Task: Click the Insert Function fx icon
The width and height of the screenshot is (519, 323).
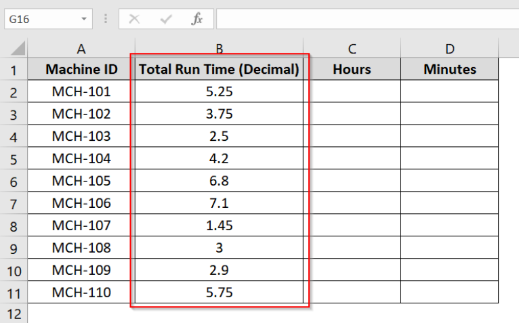Action: click(197, 19)
